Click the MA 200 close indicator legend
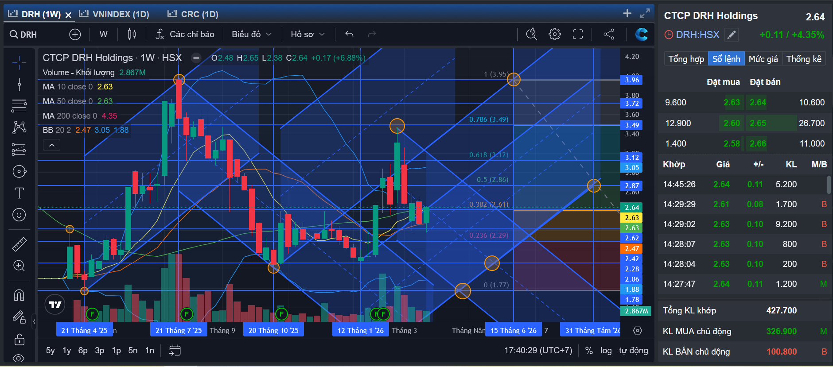 pos(80,116)
